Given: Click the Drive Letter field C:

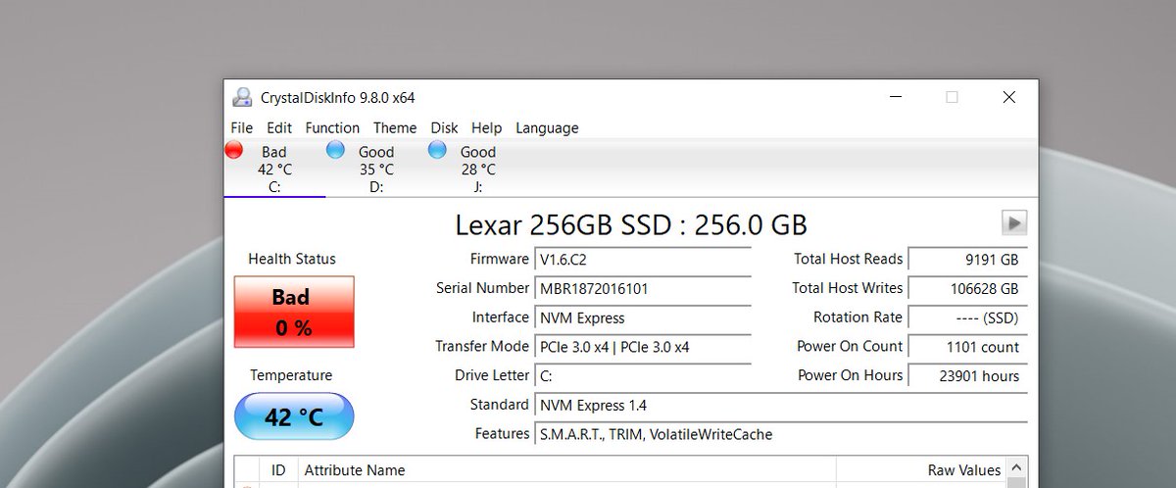Looking at the screenshot, I should point(643,376).
